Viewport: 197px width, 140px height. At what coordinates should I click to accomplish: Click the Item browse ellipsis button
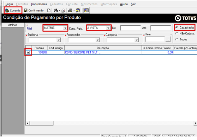tap(168, 39)
